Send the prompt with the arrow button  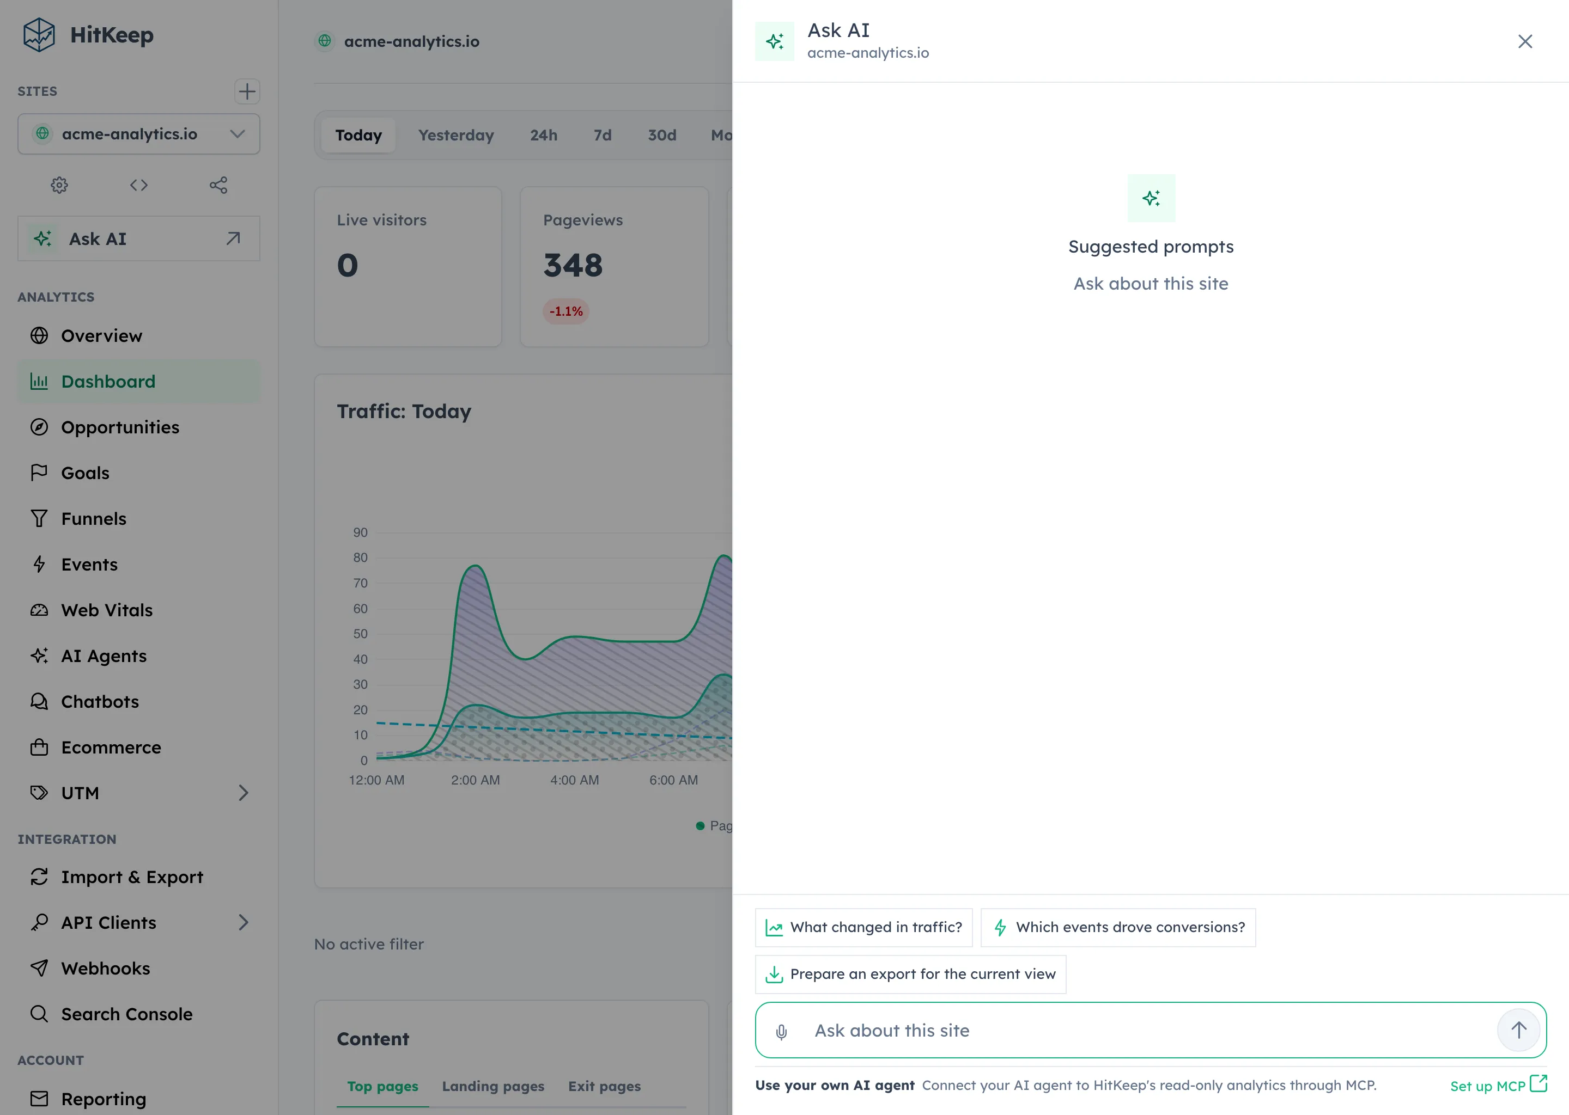tap(1518, 1030)
